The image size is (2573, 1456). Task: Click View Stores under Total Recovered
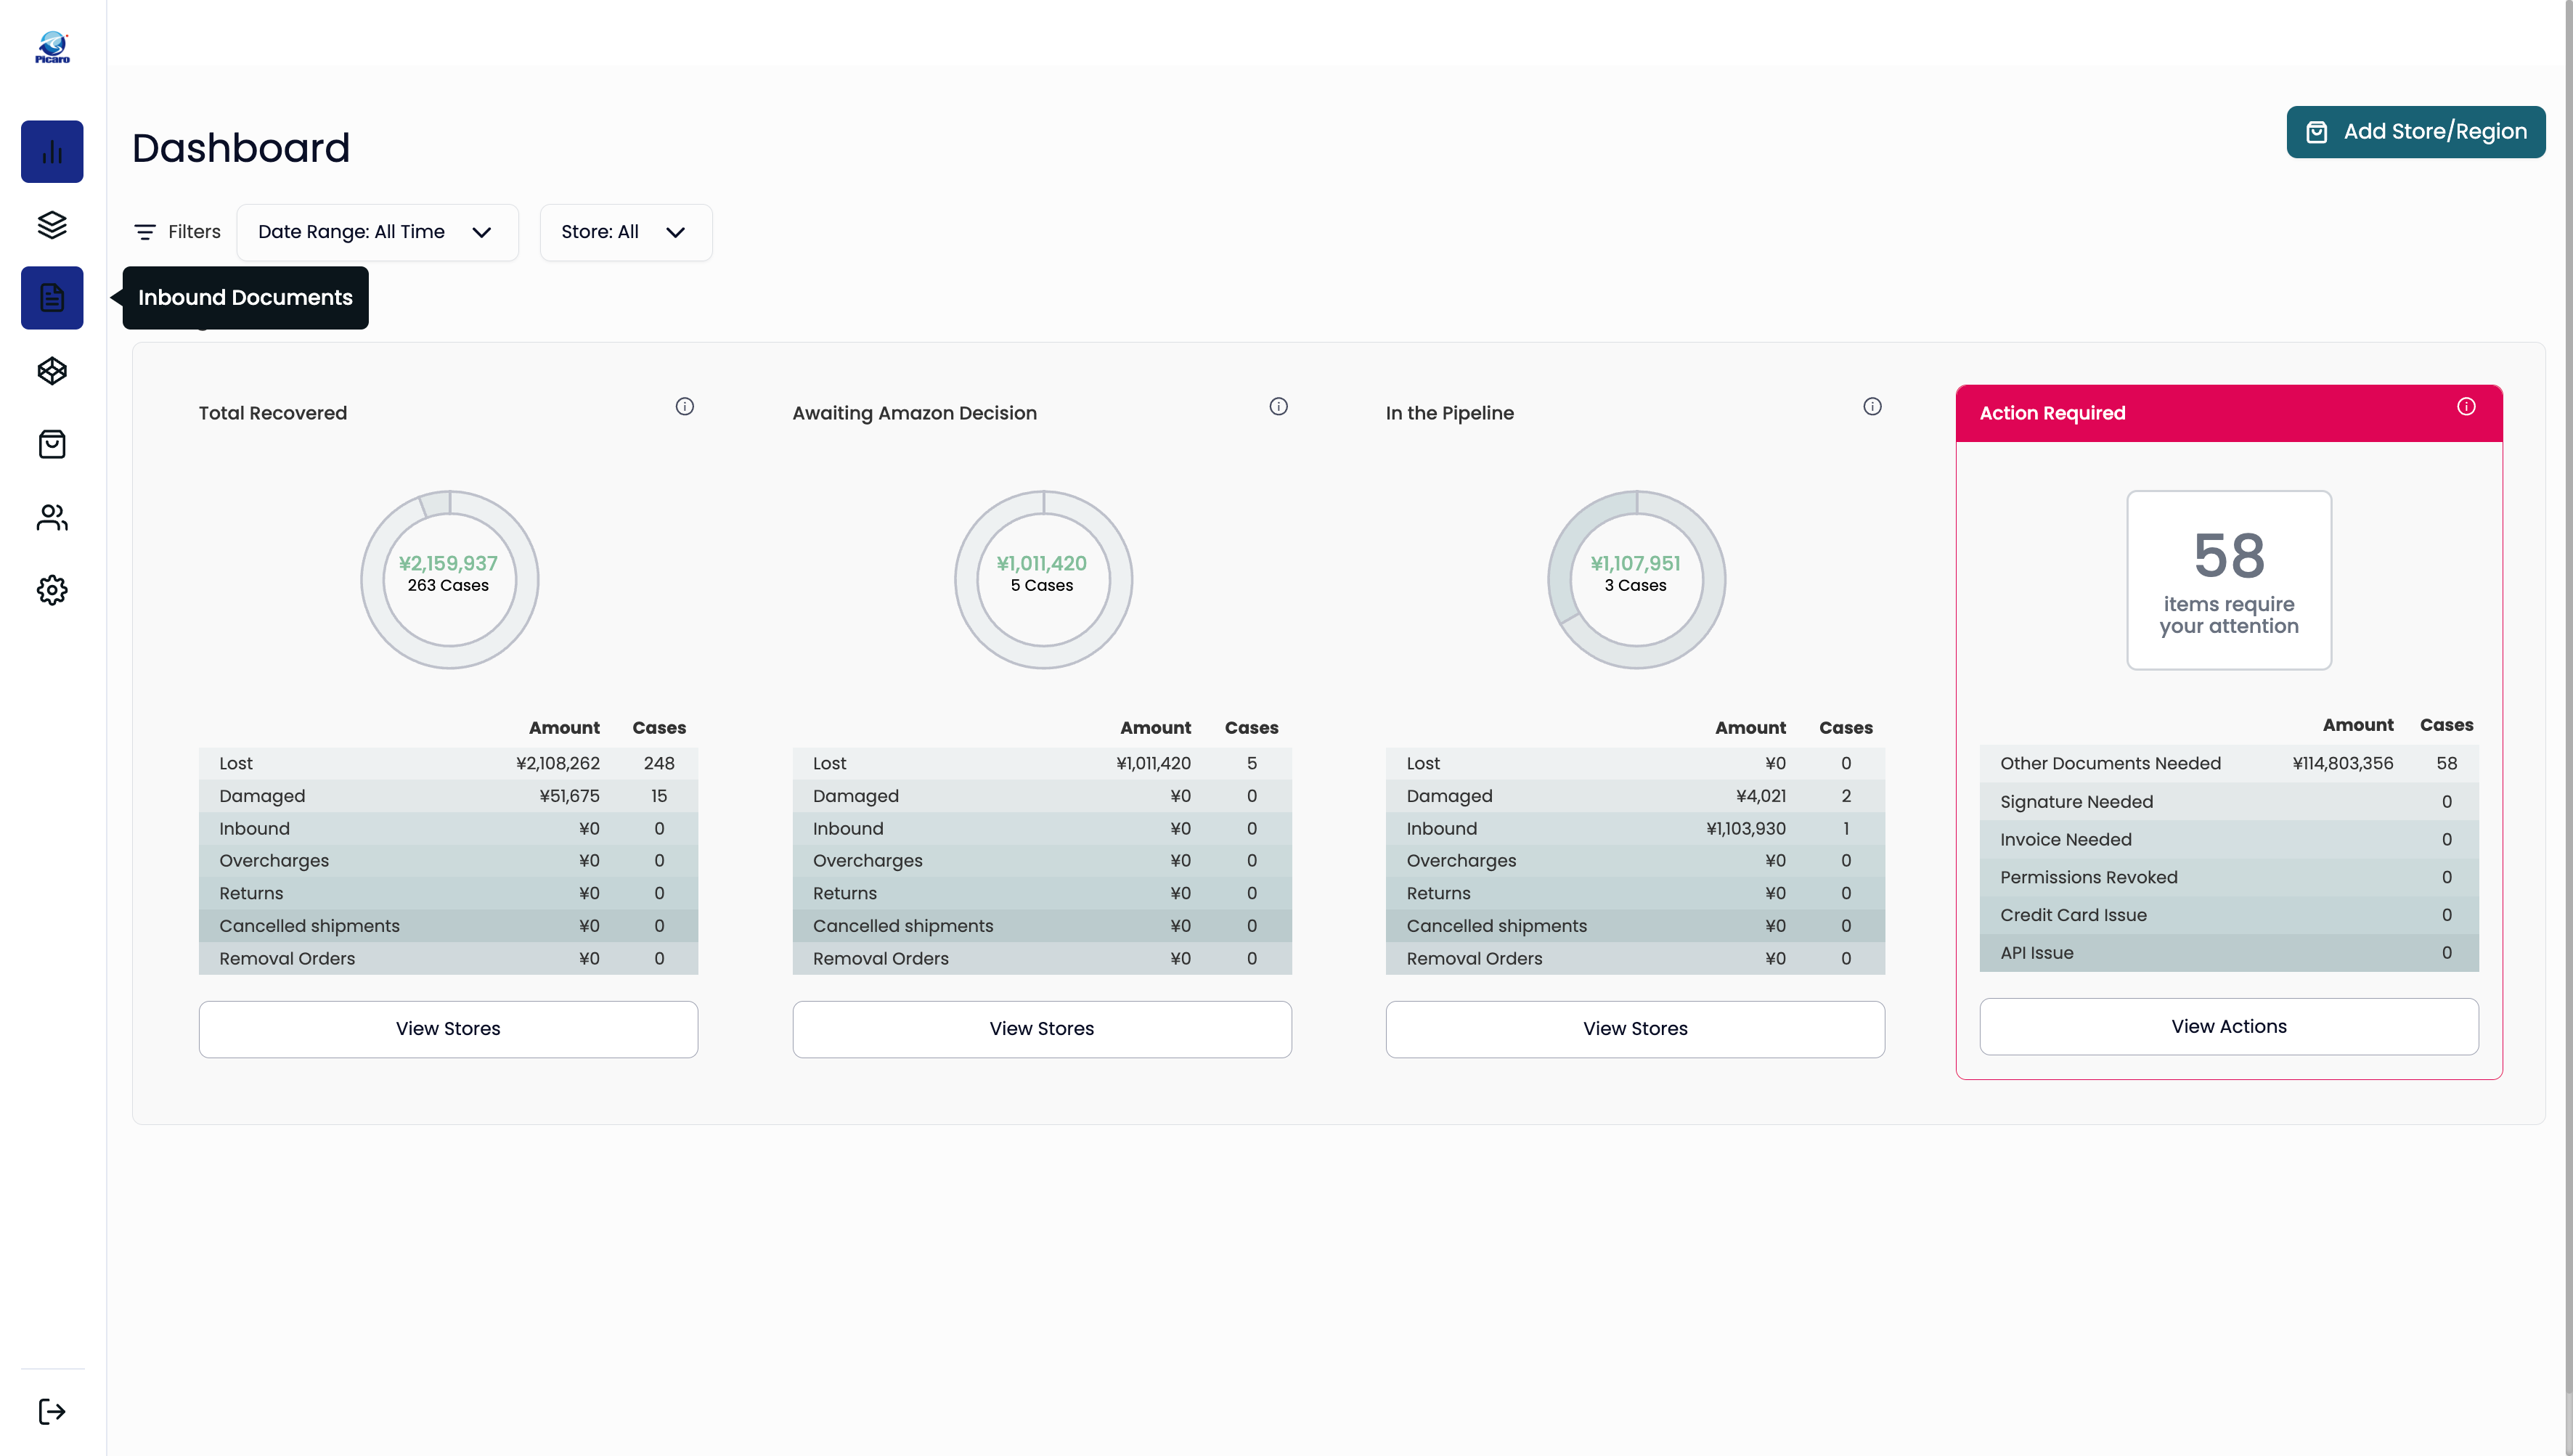(448, 1029)
